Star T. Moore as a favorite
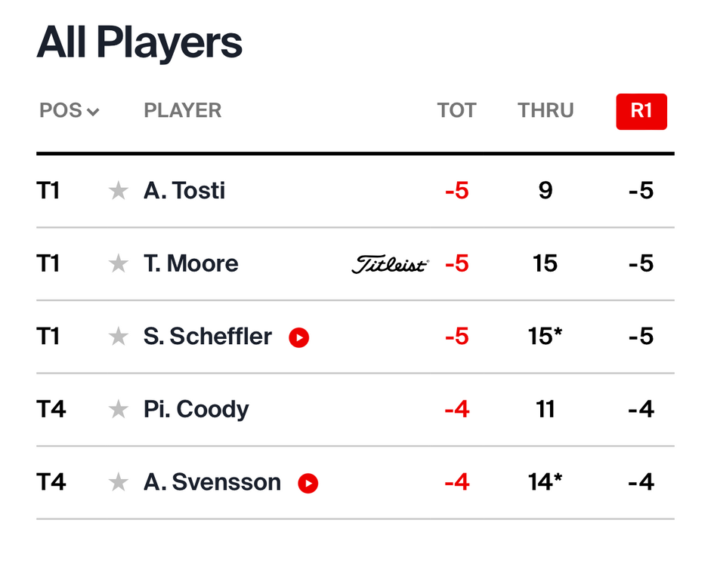The image size is (711, 566). [x=119, y=263]
